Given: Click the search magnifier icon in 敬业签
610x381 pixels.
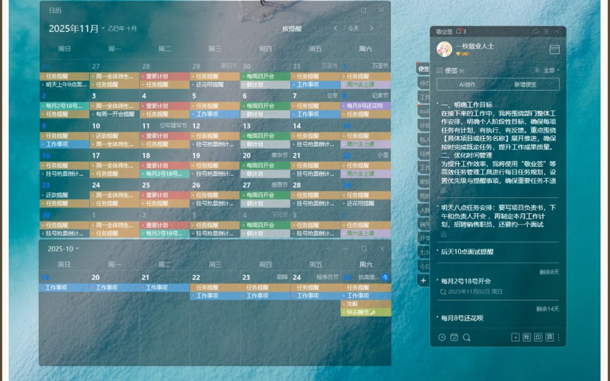Looking at the screenshot, I should 467,337.
